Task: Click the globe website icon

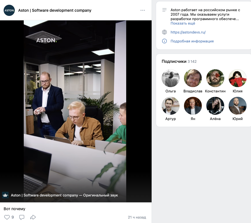Action: [164, 32]
